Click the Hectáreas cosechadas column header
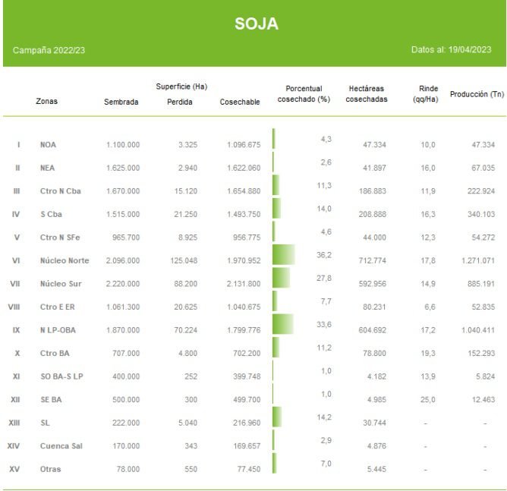The image size is (507, 491). (x=367, y=94)
